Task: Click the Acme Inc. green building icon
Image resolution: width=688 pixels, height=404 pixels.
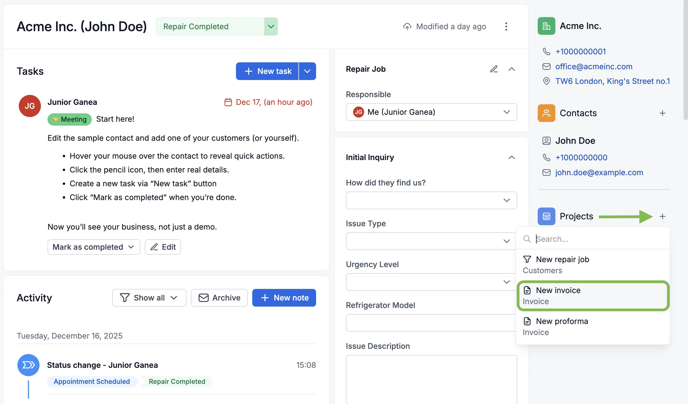Action: pos(546,26)
